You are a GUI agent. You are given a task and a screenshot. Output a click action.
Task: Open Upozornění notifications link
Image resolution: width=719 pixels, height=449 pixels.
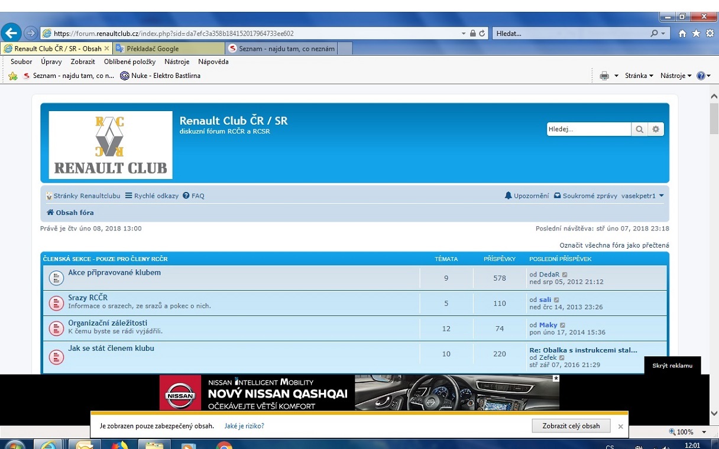527,196
